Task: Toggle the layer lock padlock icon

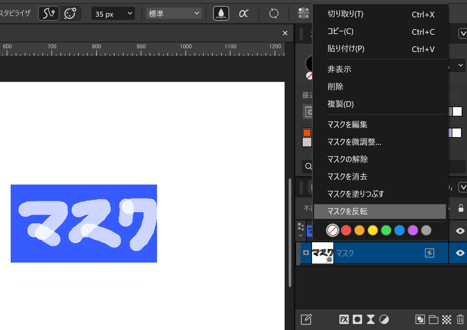Action: coord(461,208)
